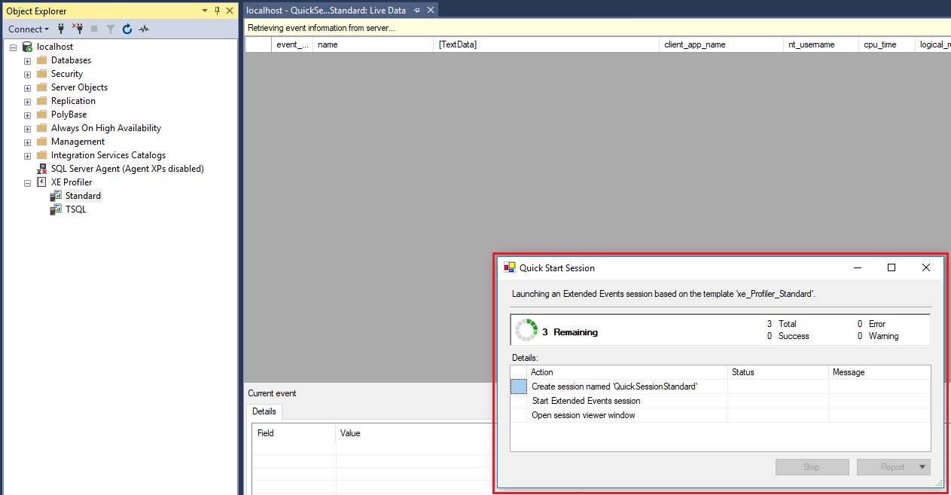Toggle the Filter icon in Object Explorer
The height and width of the screenshot is (495, 951).
[x=111, y=29]
